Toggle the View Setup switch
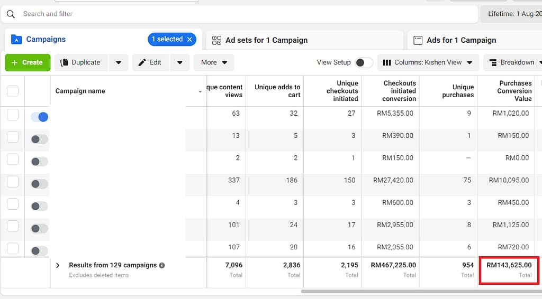 coord(364,62)
